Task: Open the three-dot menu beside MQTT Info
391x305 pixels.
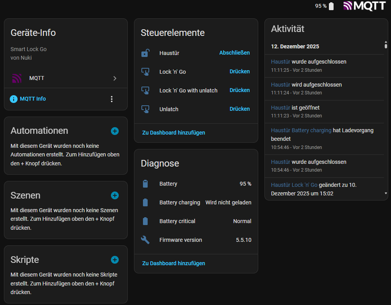Action: click(x=112, y=99)
